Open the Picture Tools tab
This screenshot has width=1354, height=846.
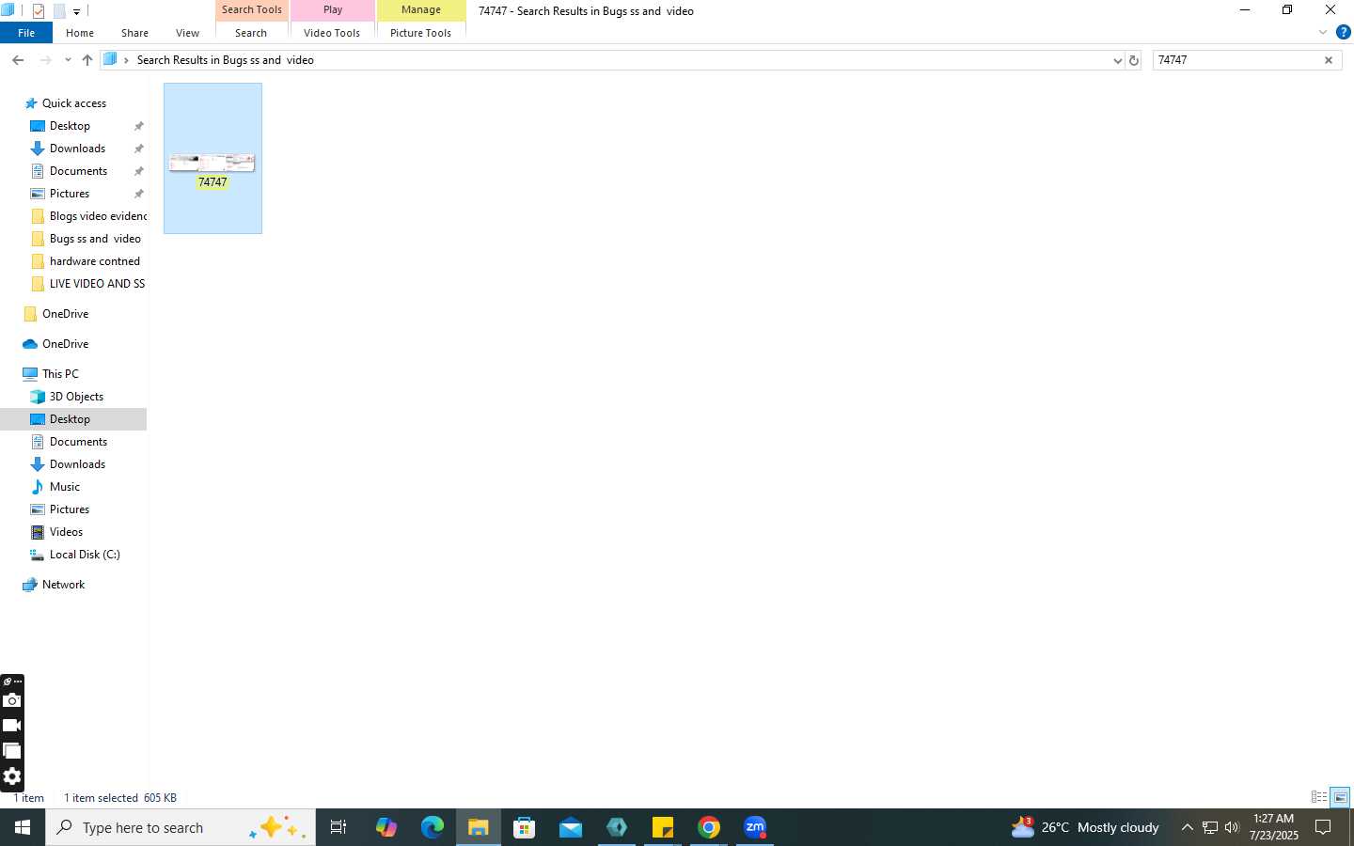coord(420,33)
